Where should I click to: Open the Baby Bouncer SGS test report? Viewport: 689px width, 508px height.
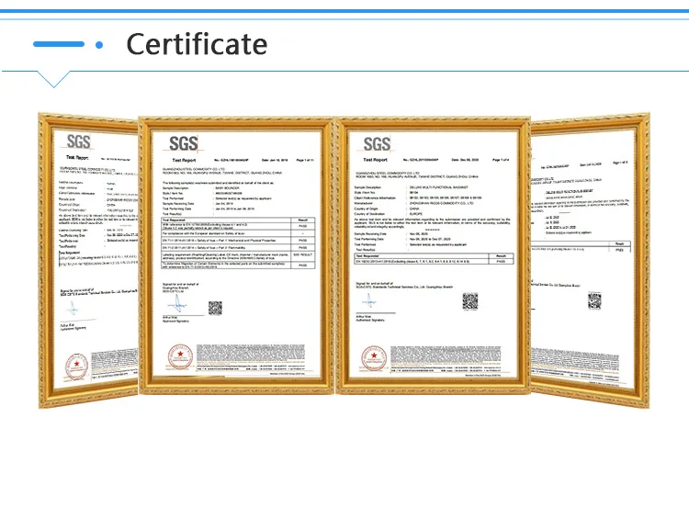236,255
